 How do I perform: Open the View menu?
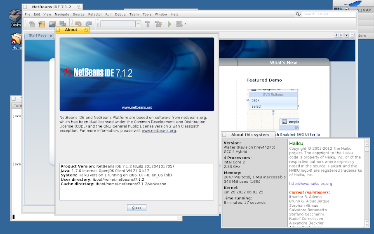(x=47, y=14)
